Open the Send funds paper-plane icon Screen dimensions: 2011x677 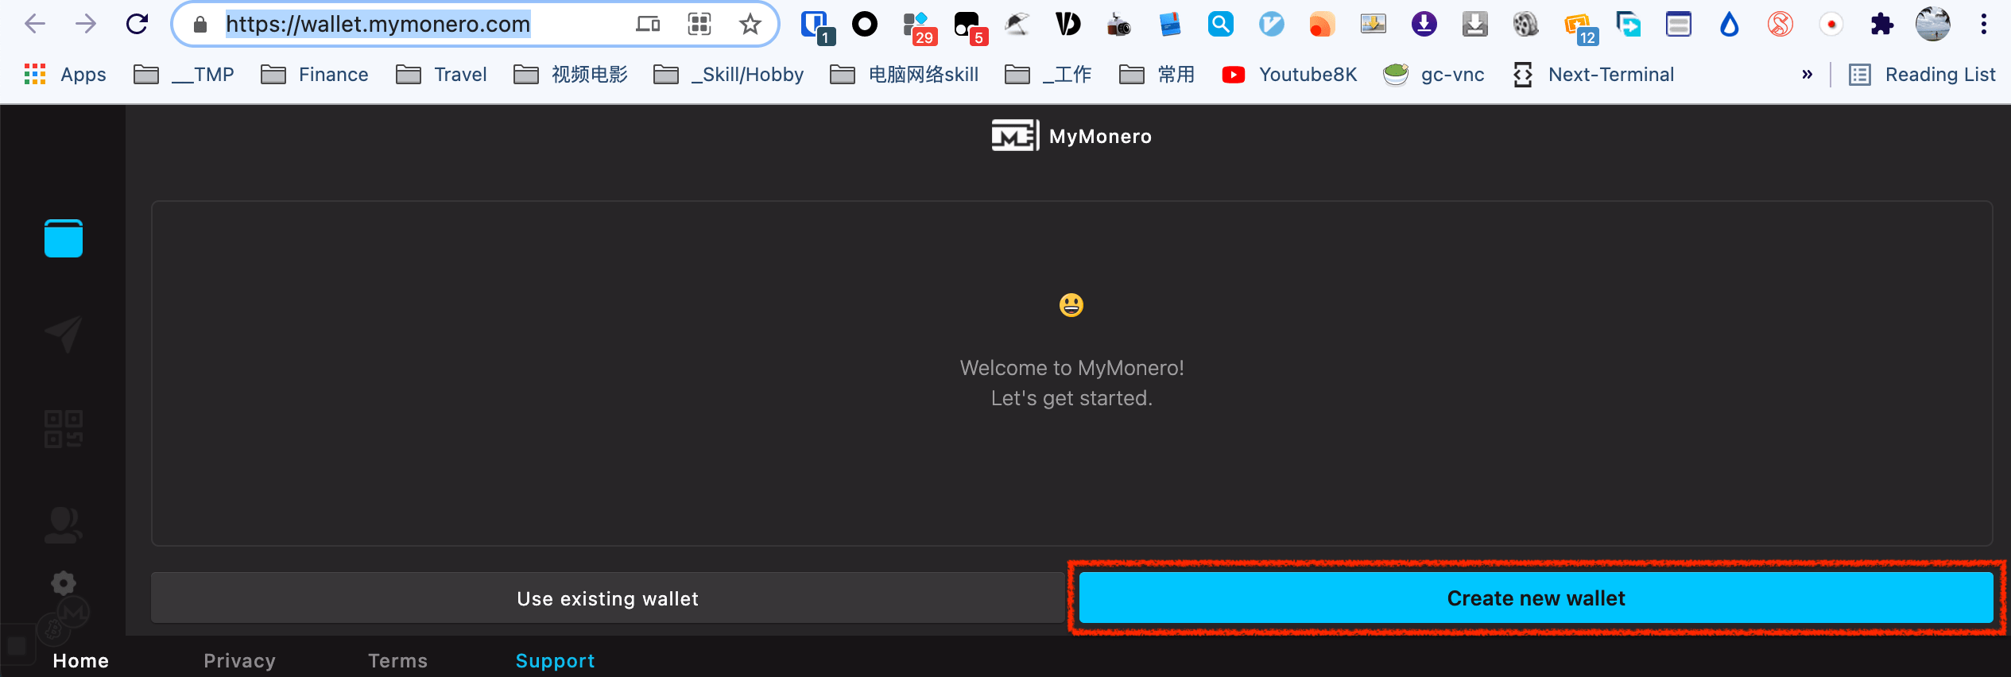pyautogui.click(x=64, y=334)
